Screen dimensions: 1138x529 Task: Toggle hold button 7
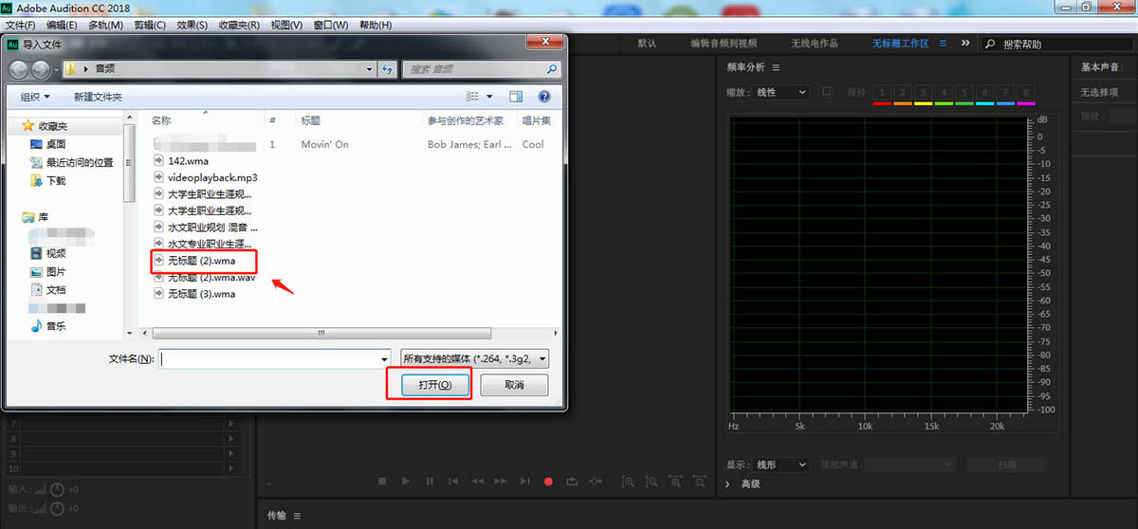click(x=1005, y=92)
